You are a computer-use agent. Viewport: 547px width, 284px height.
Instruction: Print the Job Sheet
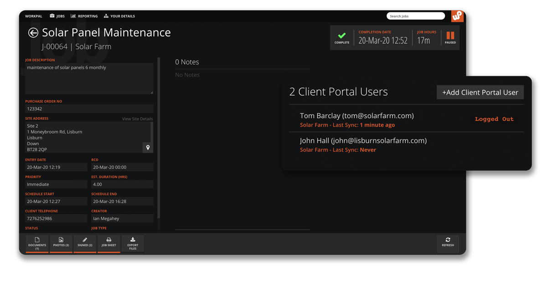(x=109, y=244)
